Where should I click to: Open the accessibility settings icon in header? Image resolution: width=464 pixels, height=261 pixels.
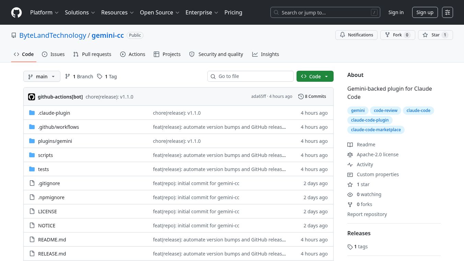tap(447, 12)
